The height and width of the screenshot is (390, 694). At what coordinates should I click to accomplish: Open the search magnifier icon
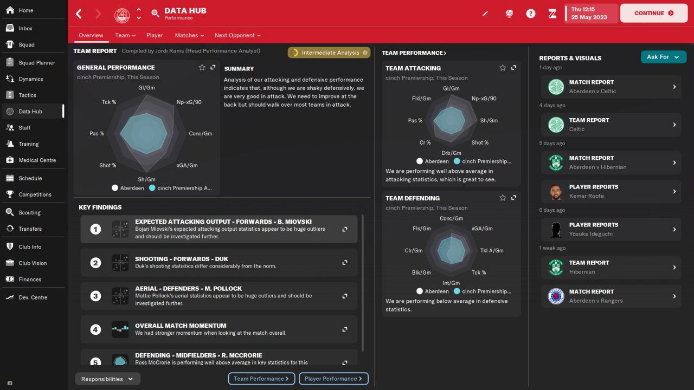pyautogui.click(x=156, y=14)
